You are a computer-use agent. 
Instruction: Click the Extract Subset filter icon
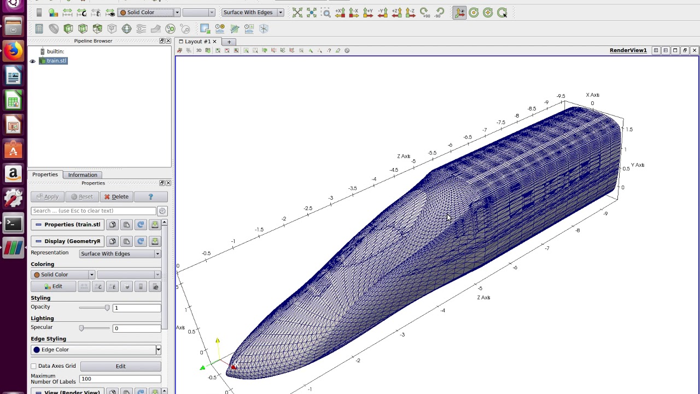point(112,28)
